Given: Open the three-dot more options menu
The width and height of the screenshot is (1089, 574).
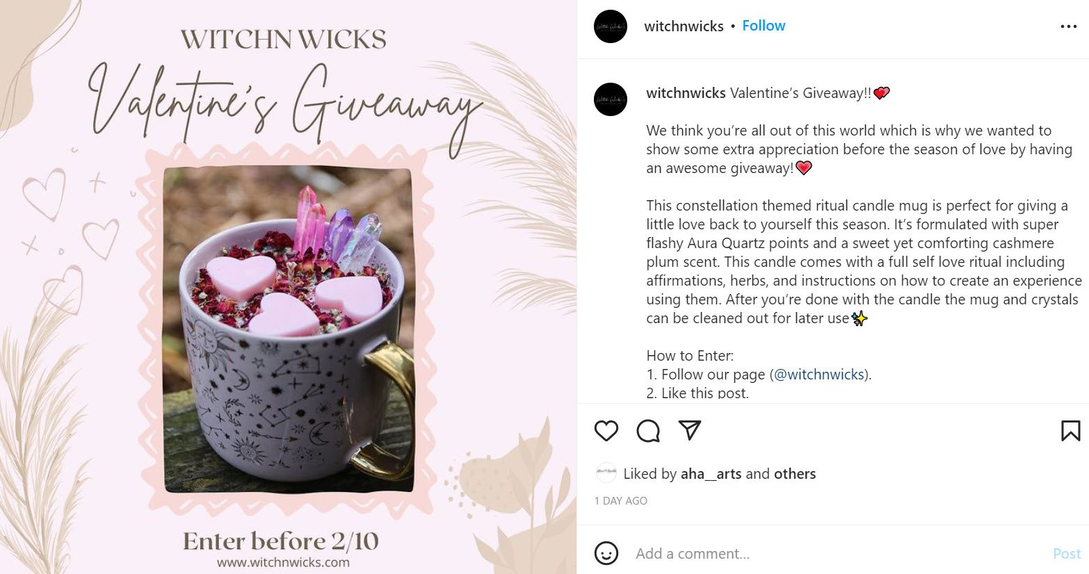Looking at the screenshot, I should [1069, 26].
